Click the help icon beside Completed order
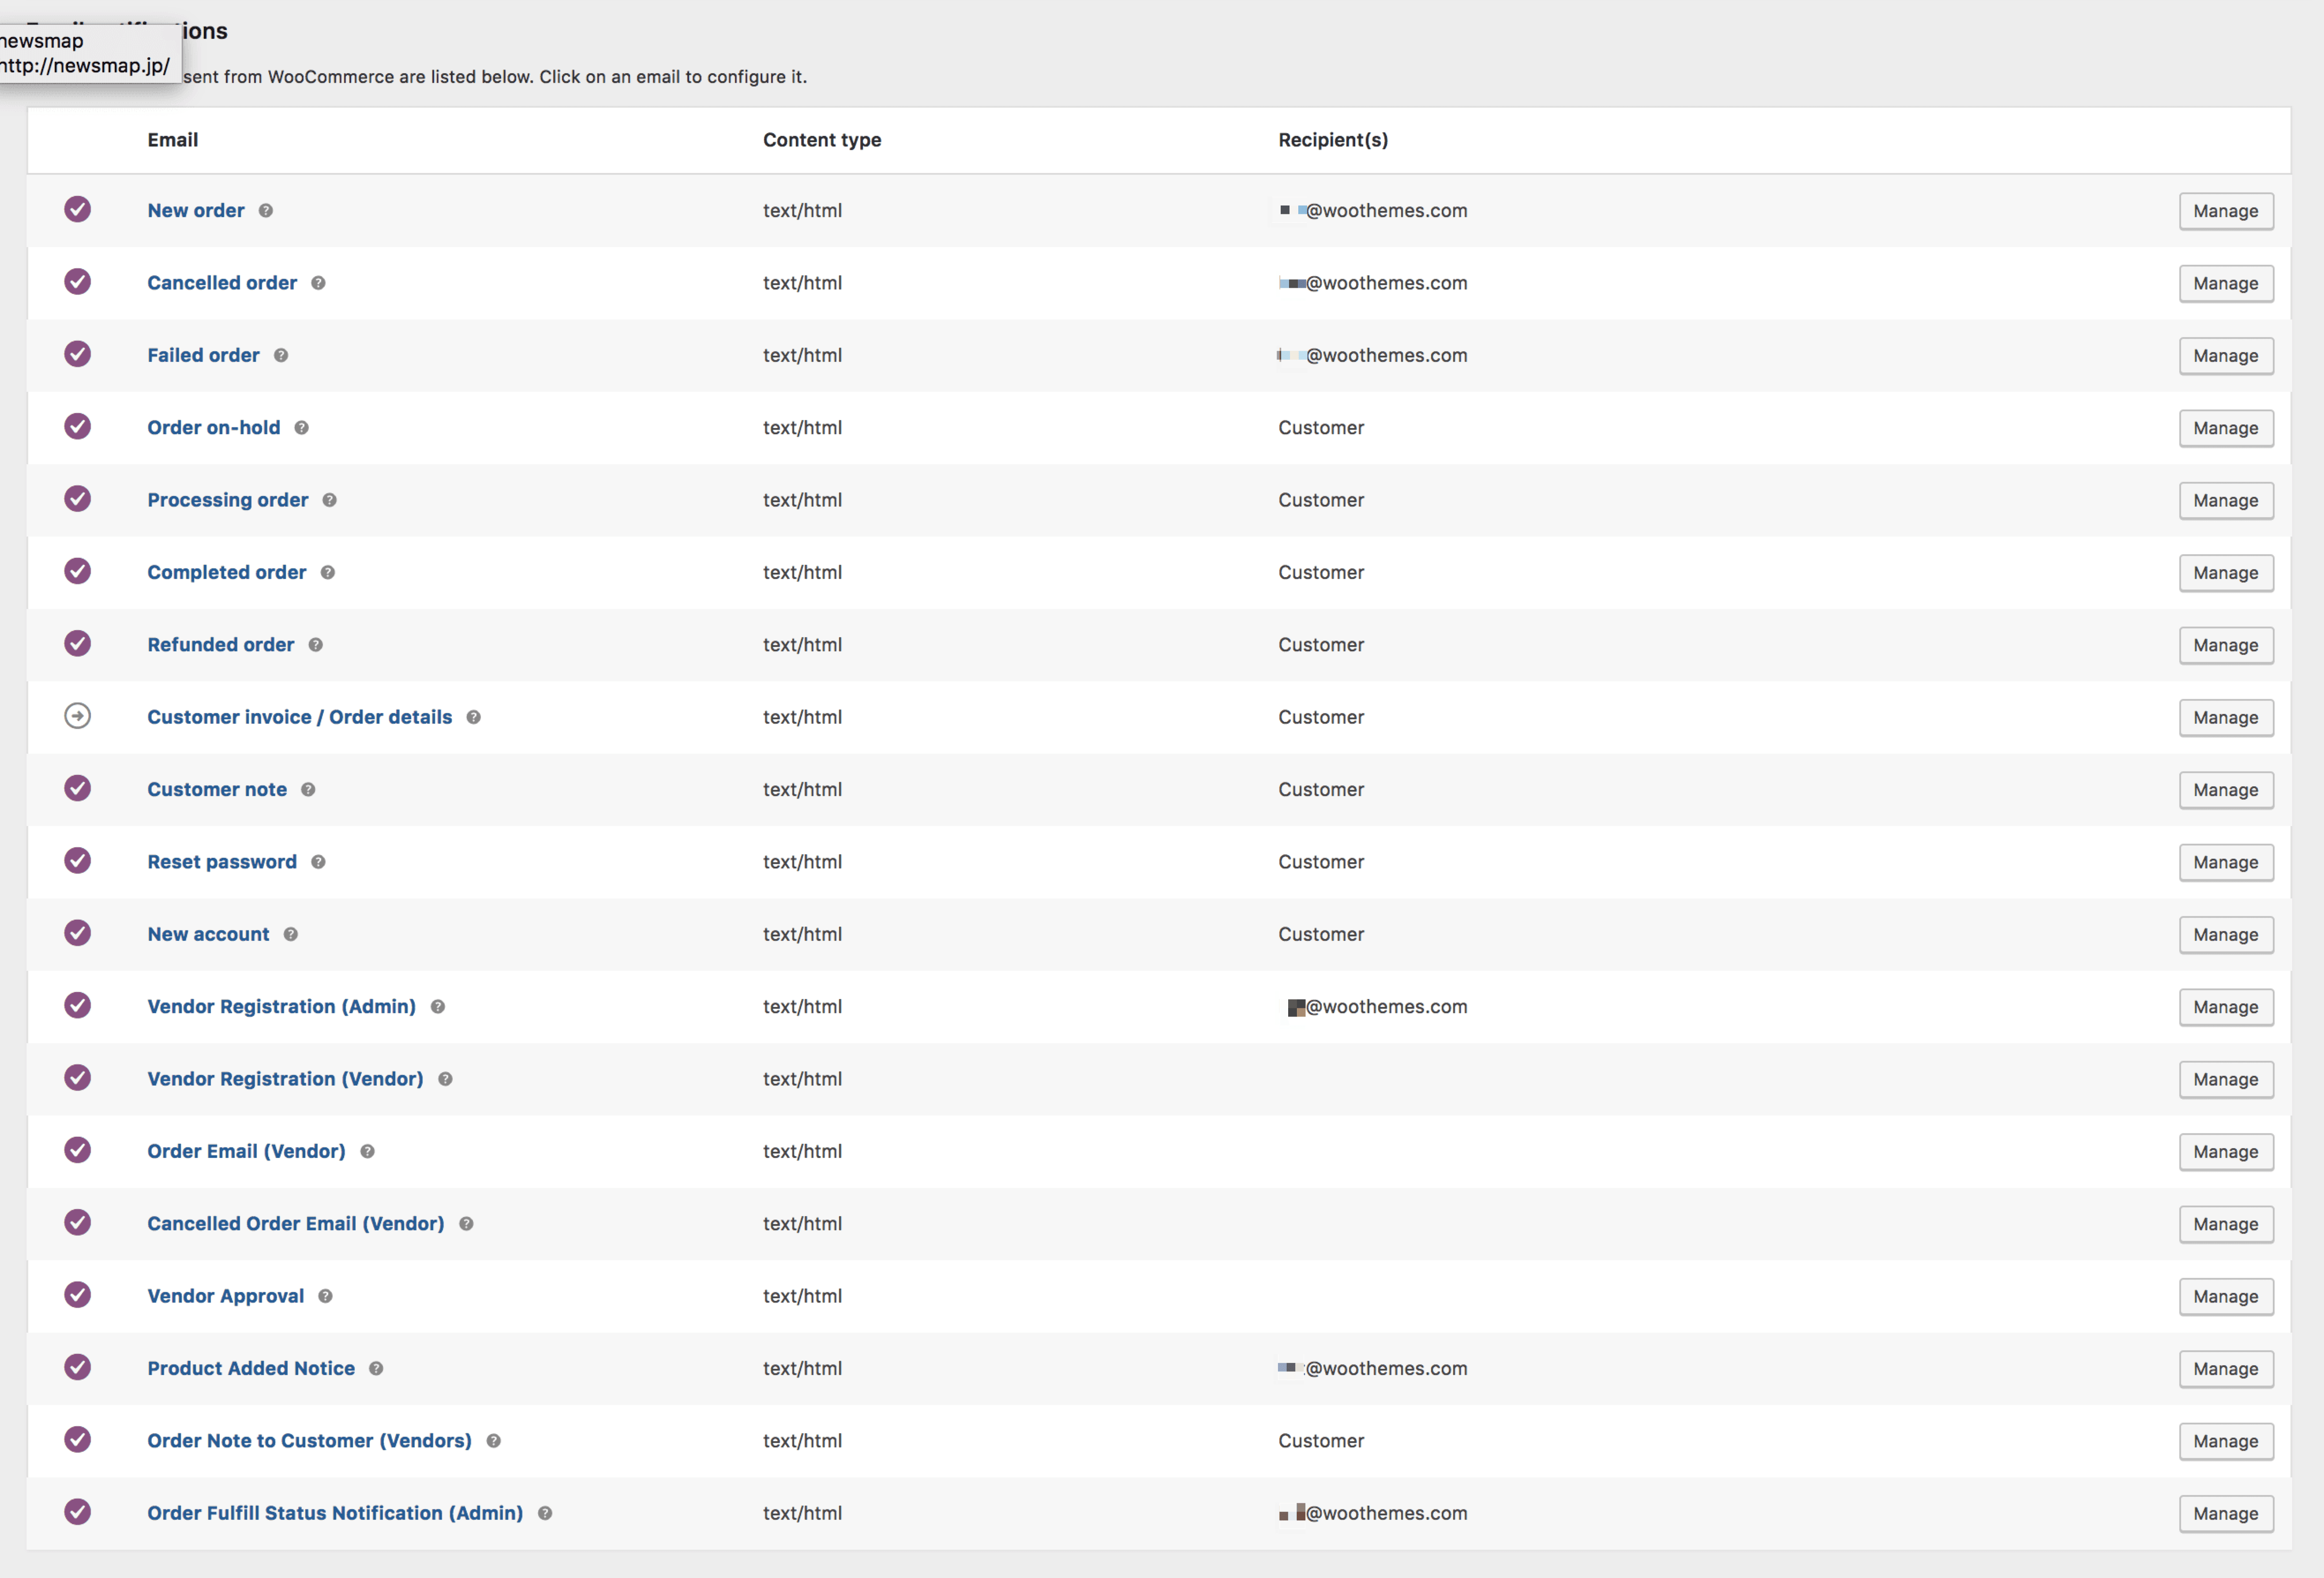This screenshot has height=1578, width=2324. pos(327,573)
